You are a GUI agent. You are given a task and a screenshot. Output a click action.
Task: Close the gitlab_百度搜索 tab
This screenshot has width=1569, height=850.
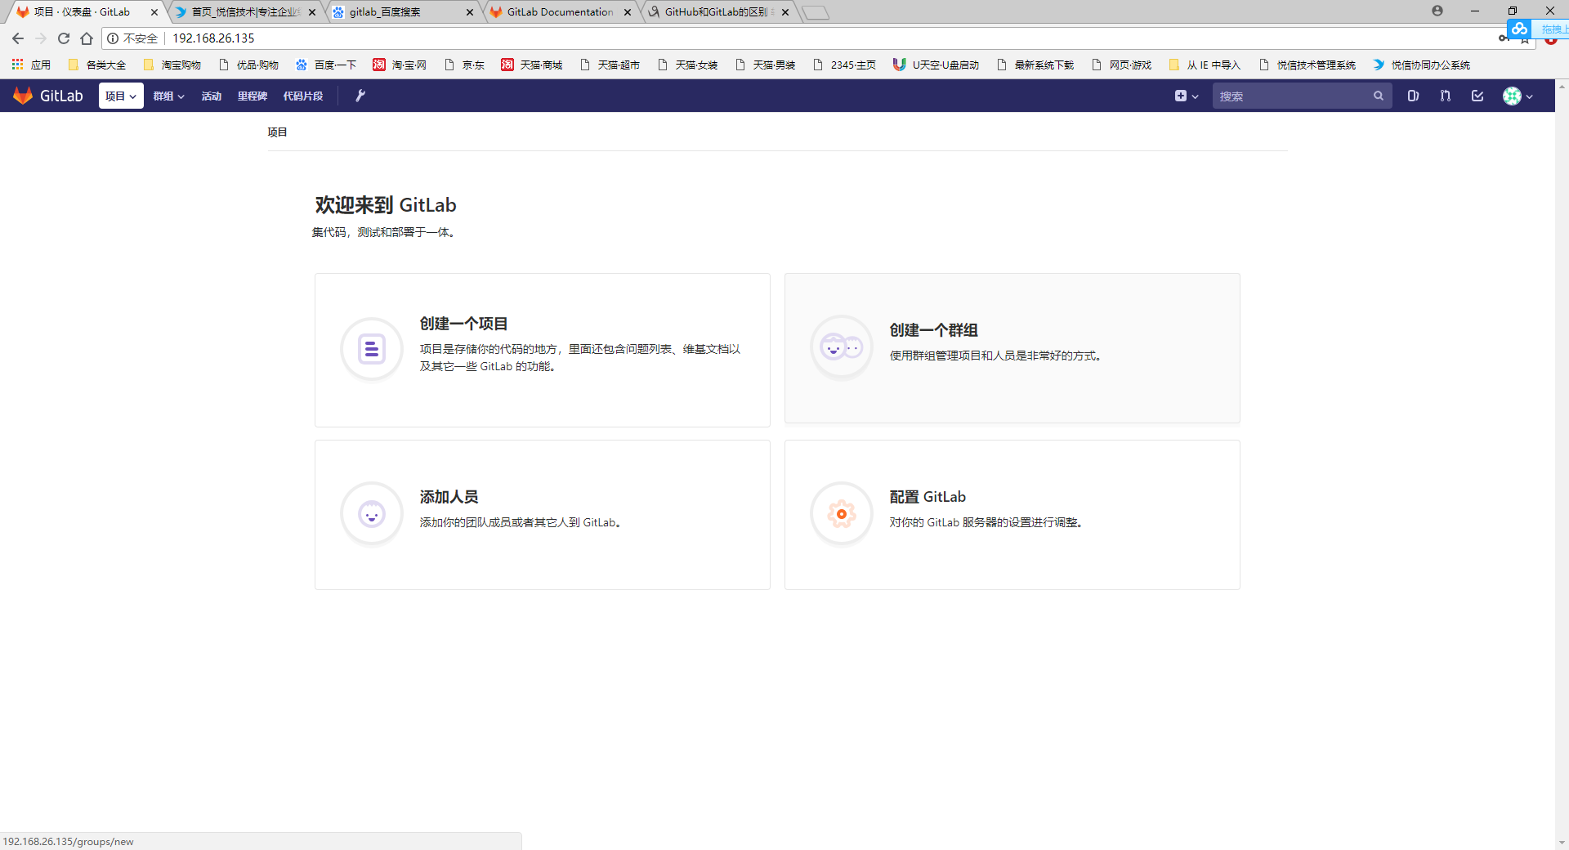tap(470, 12)
